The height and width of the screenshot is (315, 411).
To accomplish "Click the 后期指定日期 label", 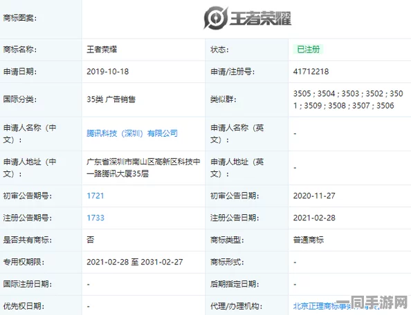I will [235, 284].
